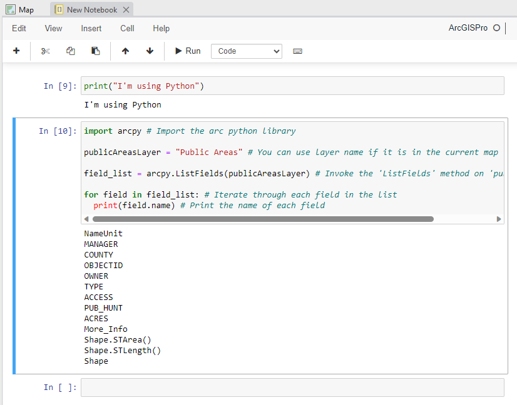Click the Shape.STArea() output line
Viewport: 517px width, 405px height.
(118, 340)
